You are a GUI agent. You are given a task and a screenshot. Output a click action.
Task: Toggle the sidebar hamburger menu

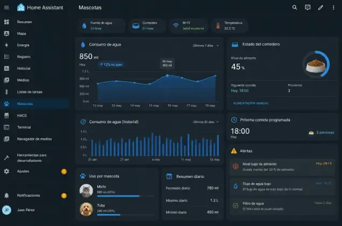point(6,7)
